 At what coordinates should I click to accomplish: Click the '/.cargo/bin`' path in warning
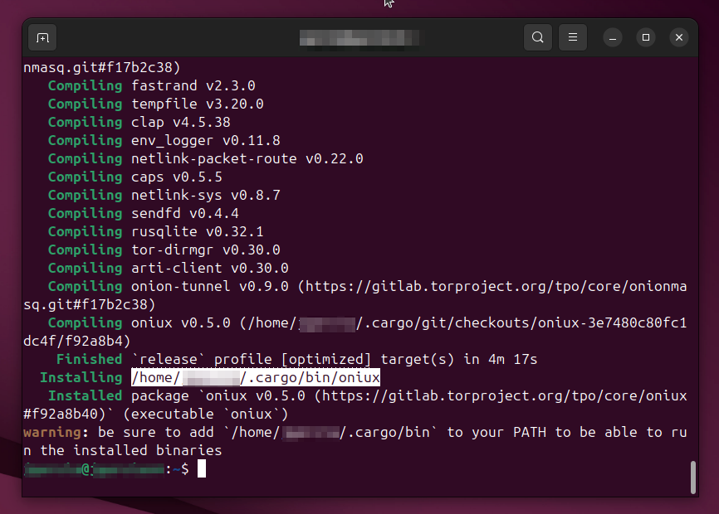pos(389,433)
